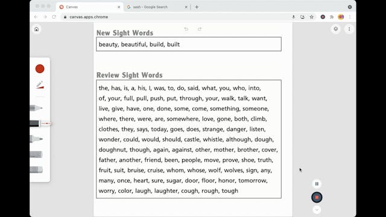Click the word doughnut
This screenshot has height=217, width=386.
click(x=112, y=150)
